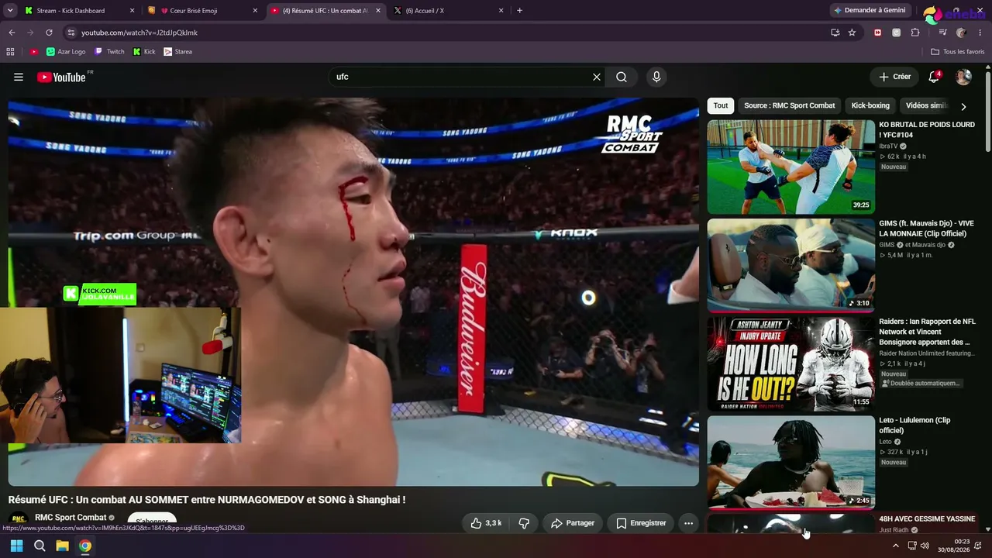
Task: Open Leto Lululemon clip thumbnail
Action: point(790,462)
